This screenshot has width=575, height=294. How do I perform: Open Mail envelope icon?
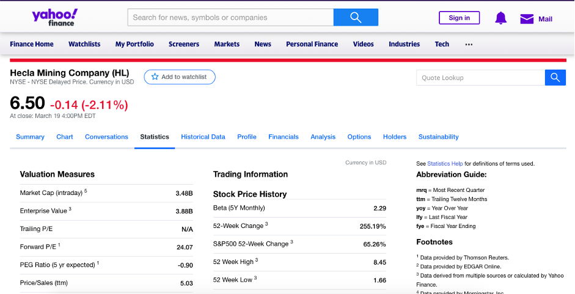click(x=527, y=19)
